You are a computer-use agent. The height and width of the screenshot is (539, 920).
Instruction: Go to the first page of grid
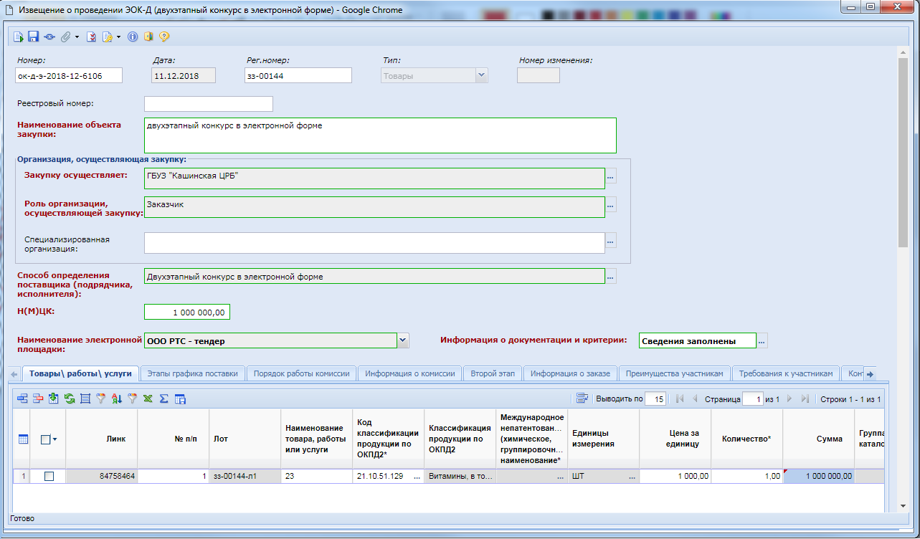pos(680,398)
